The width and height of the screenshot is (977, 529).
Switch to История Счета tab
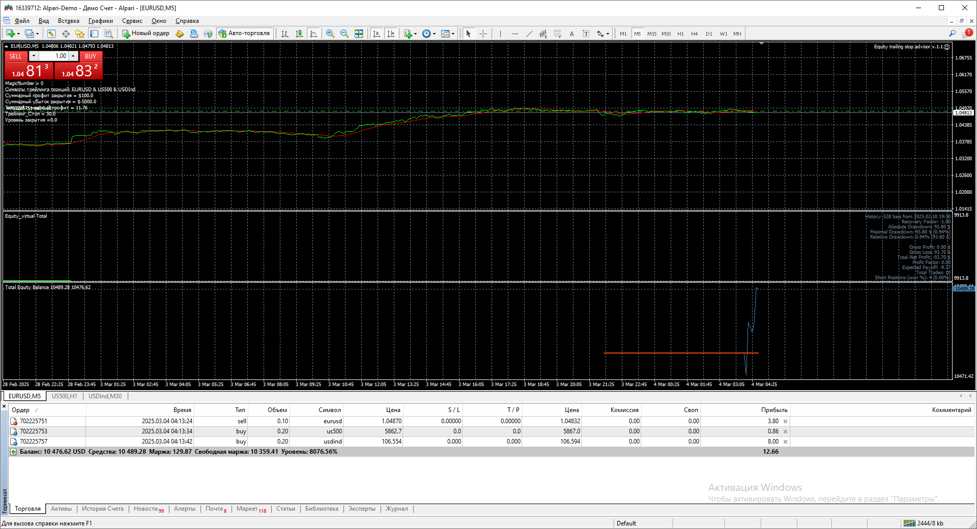point(102,509)
